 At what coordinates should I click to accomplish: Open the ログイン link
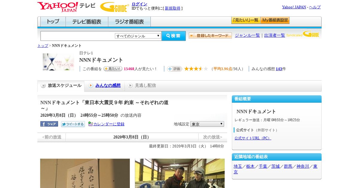coord(139,4)
